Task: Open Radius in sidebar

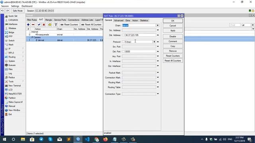Action: coord(12,77)
